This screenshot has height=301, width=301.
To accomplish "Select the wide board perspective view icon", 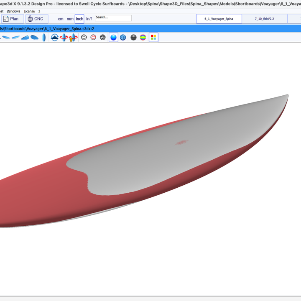I will (x=34, y=37).
